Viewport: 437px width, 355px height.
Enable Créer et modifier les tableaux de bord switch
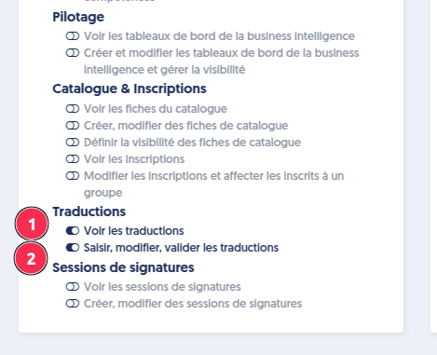73,53
